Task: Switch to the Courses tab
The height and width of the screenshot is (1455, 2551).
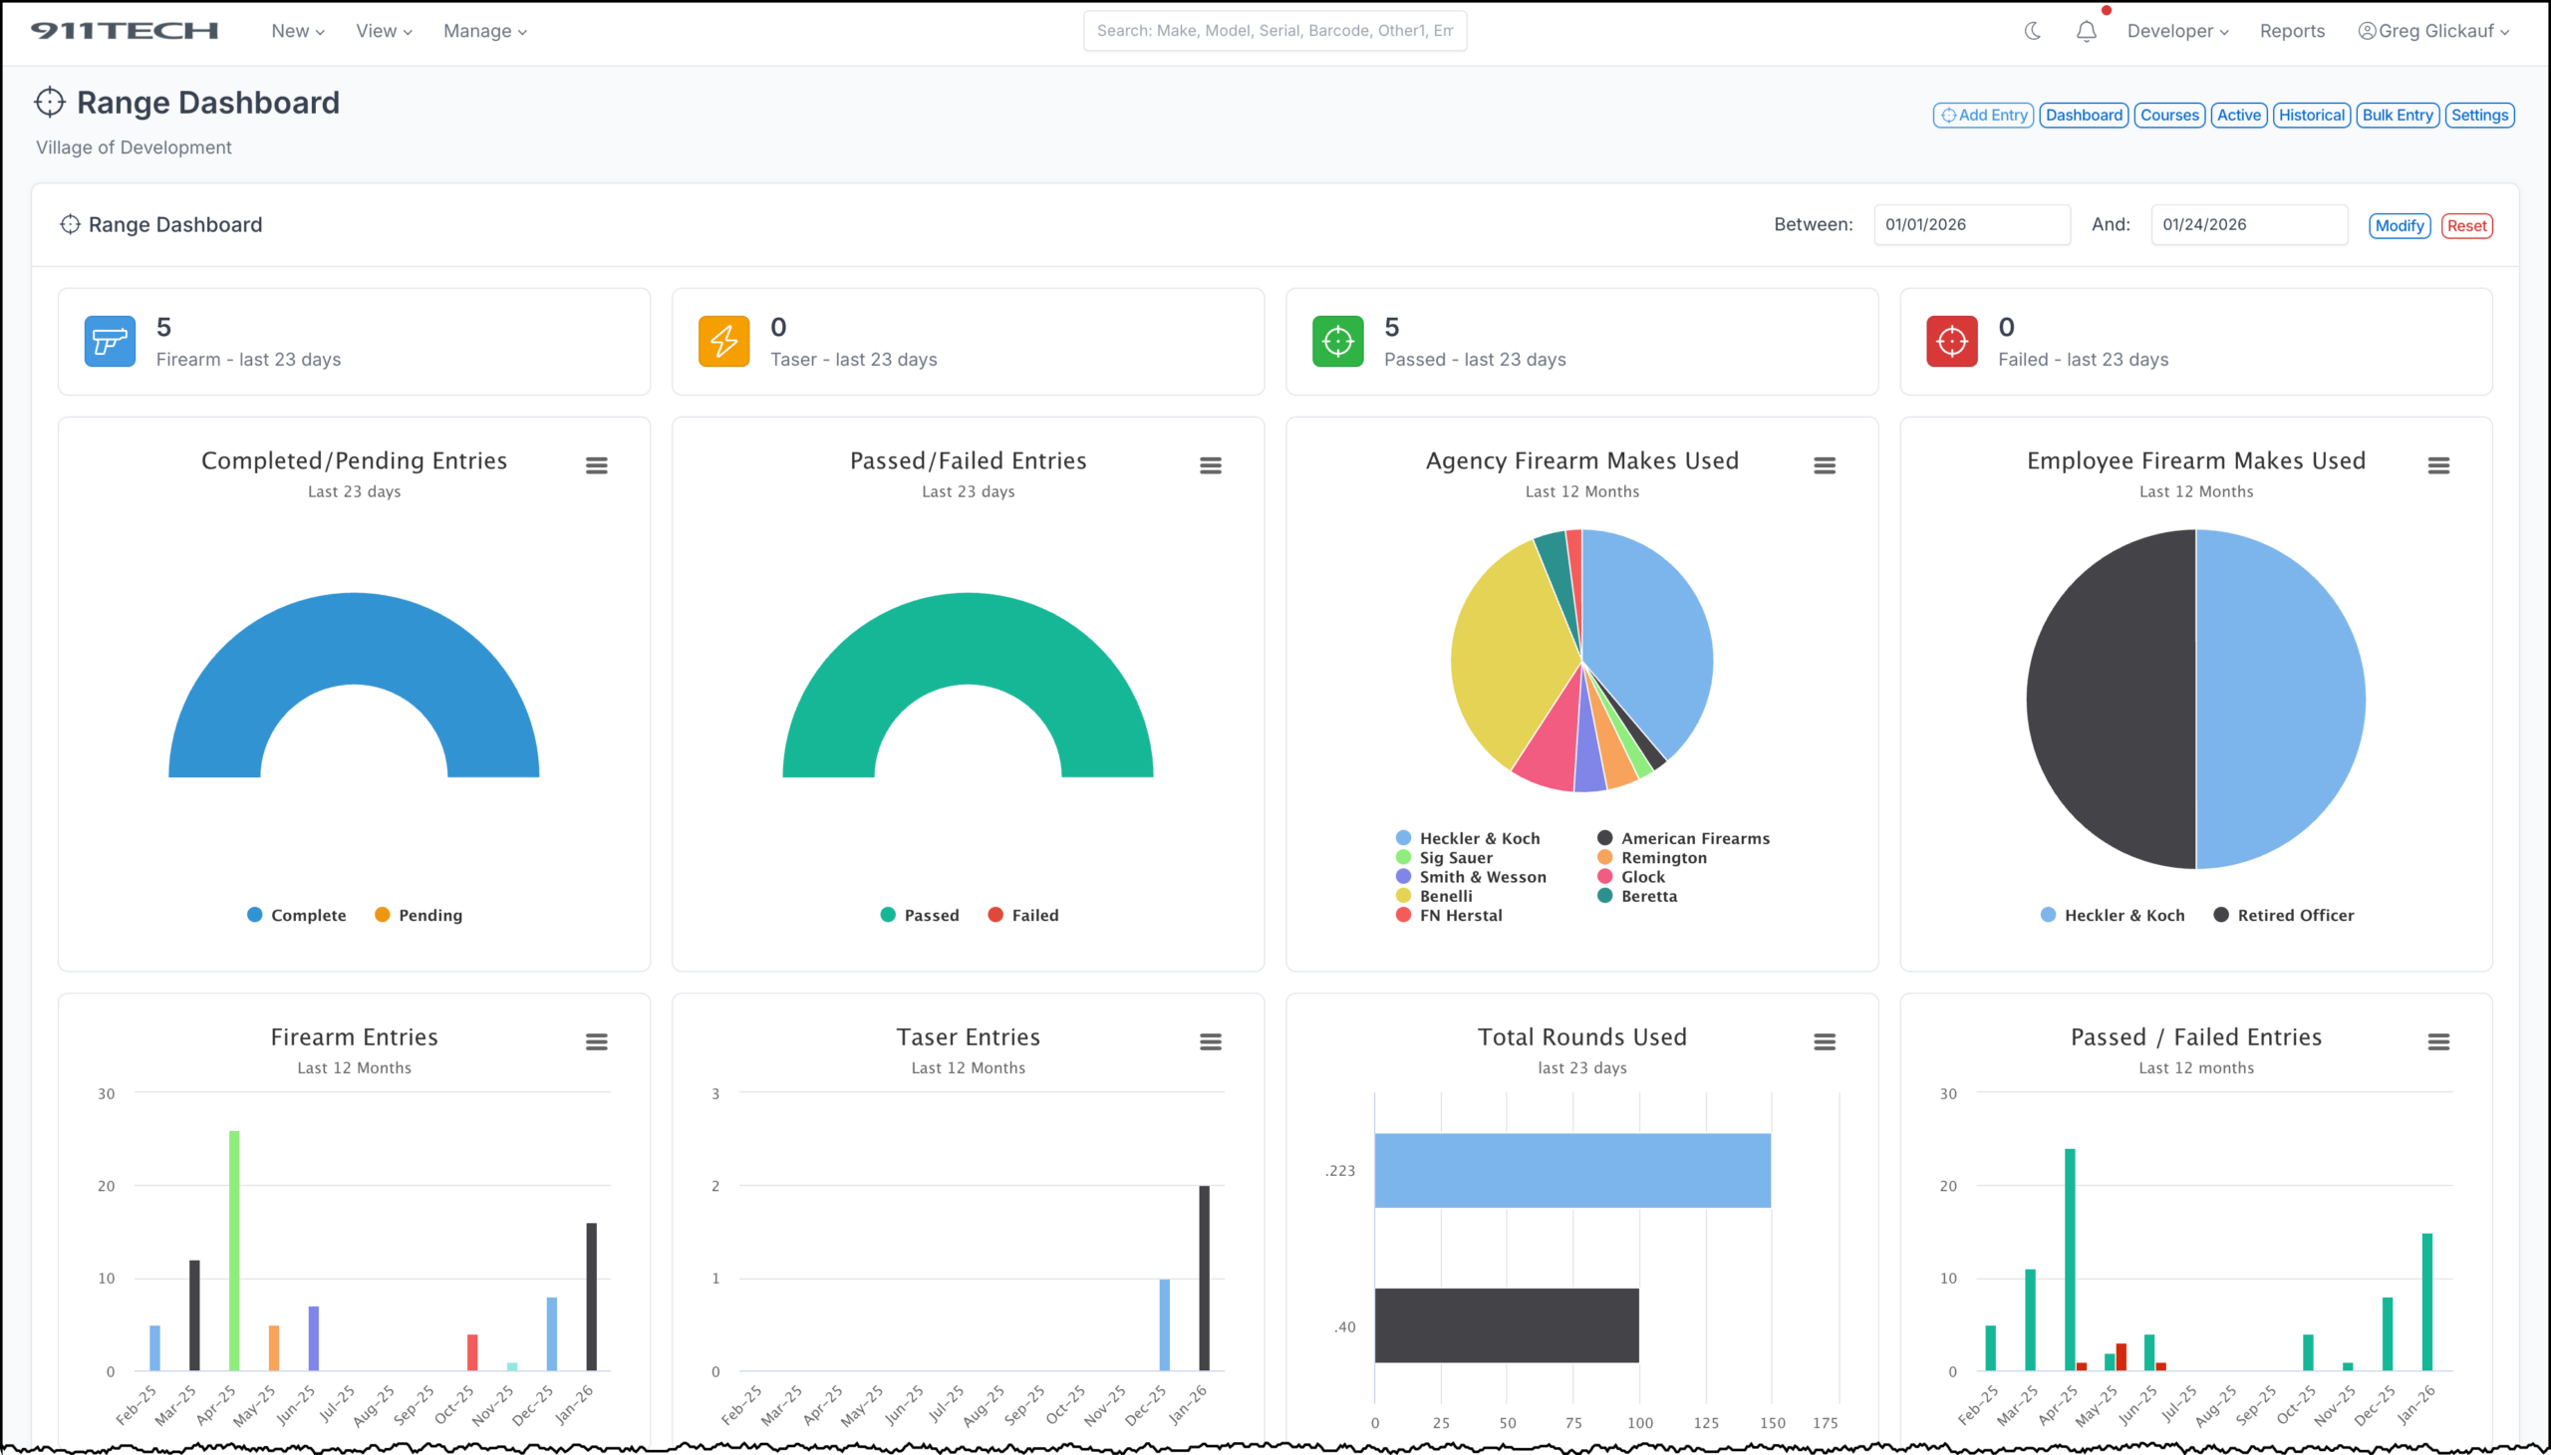Action: pyautogui.click(x=2168, y=115)
